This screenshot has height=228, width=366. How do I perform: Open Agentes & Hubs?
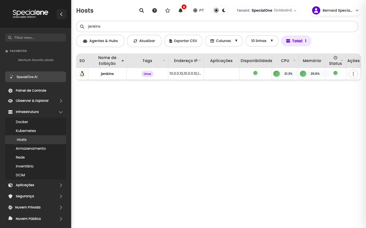(x=100, y=41)
